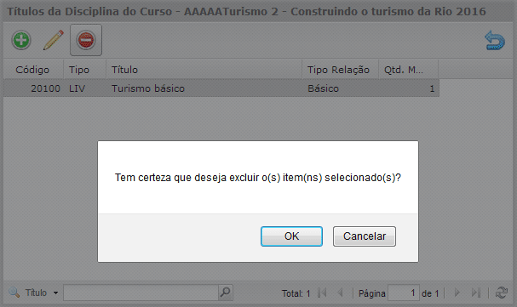Viewport: 517px width, 307px height.
Task: Go to previous page icon
Action: tap(341, 293)
